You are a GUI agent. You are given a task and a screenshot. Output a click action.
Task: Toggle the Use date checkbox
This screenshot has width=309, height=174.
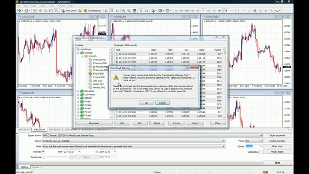pyautogui.click(x=43, y=152)
